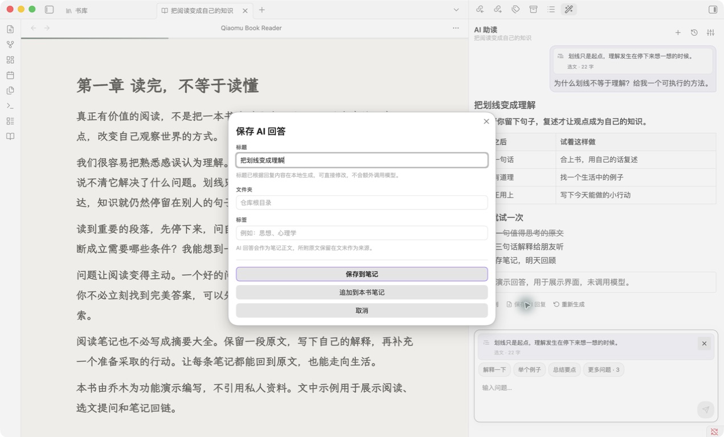Click the 解释一下 suggestion chip
724x437 pixels.
[494, 370]
